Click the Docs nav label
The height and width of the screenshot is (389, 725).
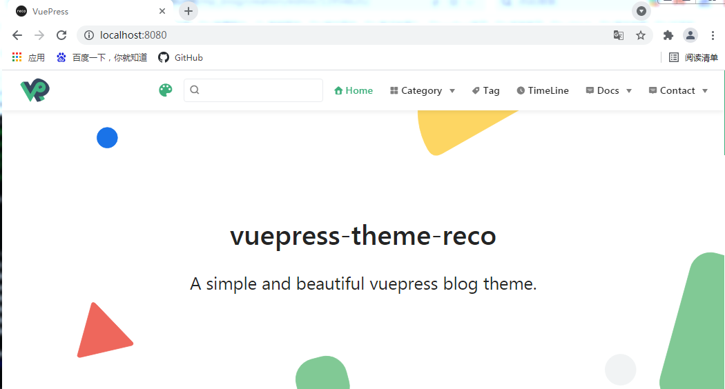(x=608, y=90)
